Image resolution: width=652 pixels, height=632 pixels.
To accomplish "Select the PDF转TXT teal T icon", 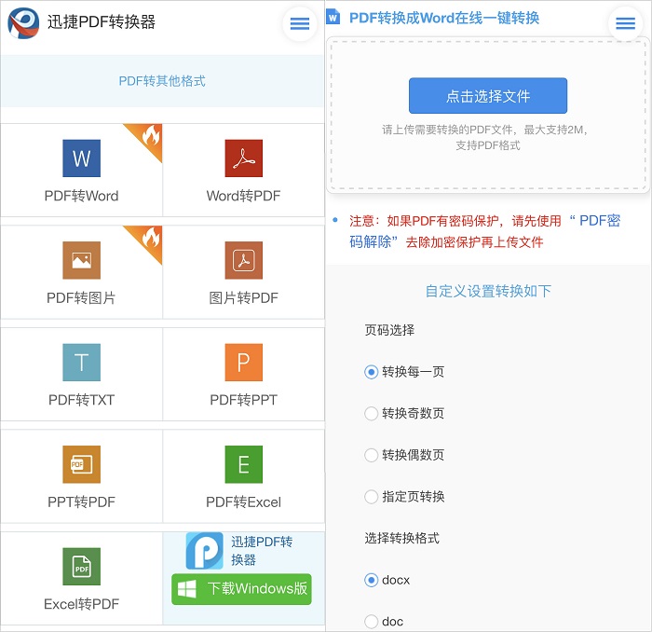I will (82, 362).
